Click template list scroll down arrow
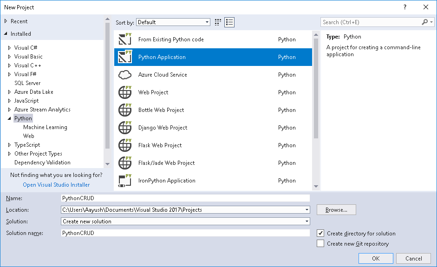437x267 pixels. (x=316, y=186)
